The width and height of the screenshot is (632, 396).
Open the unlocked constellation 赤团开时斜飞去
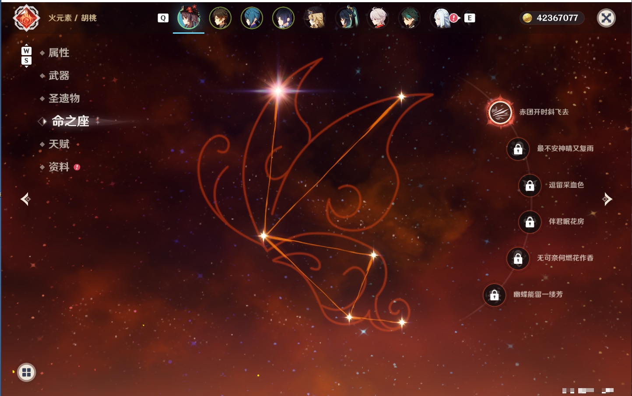point(500,112)
